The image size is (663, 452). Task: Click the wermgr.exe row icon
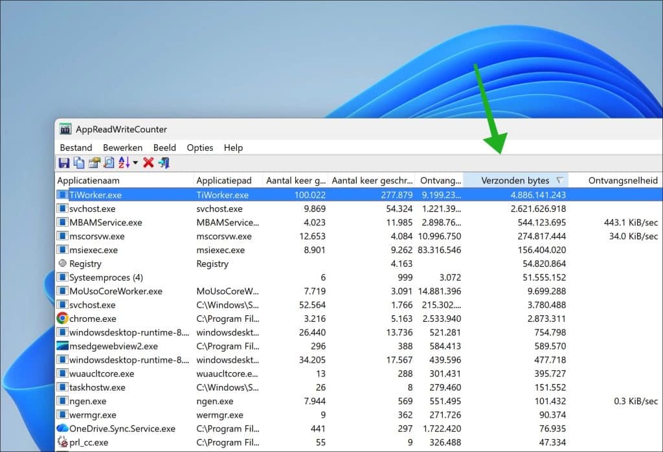click(x=62, y=414)
